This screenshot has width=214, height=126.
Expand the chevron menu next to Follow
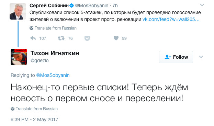tap(201, 57)
